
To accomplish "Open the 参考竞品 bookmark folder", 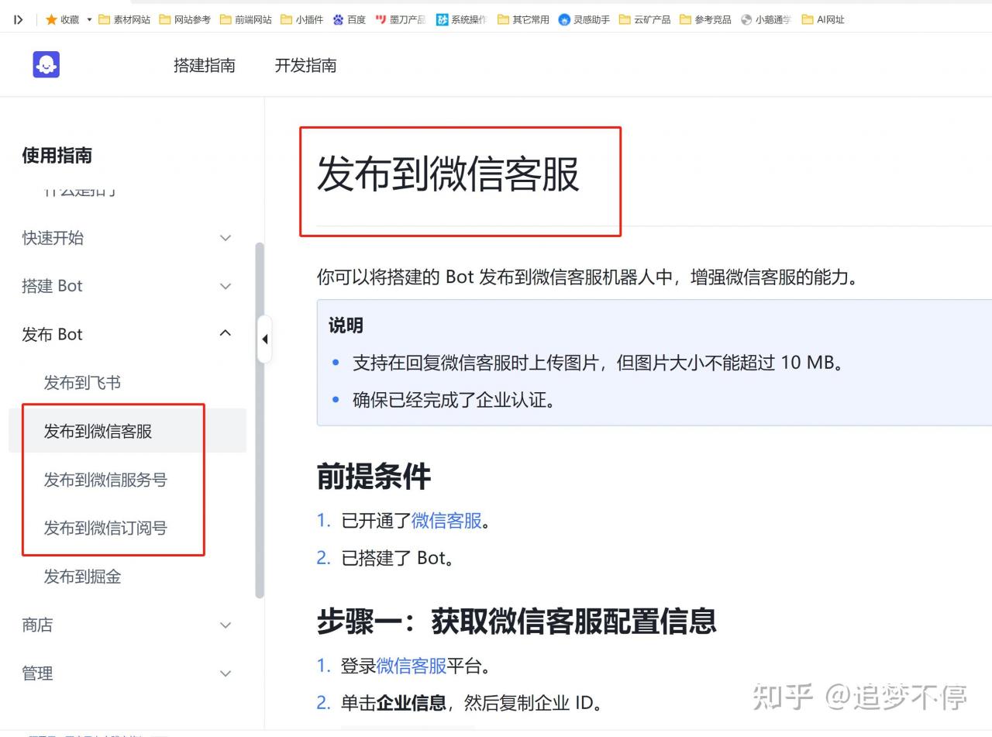I will 705,19.
